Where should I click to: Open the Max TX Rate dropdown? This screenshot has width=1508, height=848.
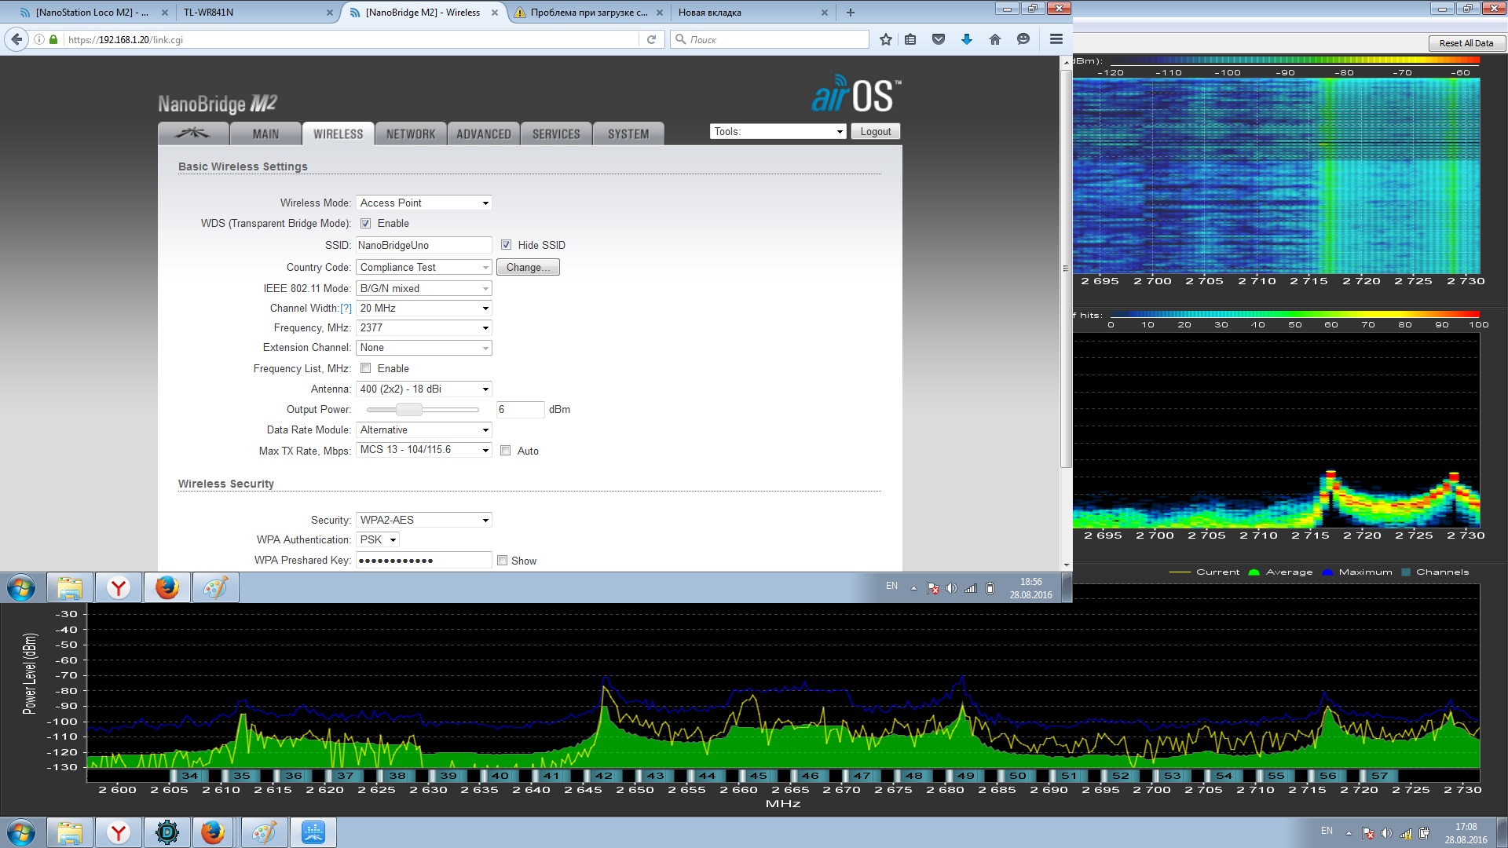[x=424, y=449]
